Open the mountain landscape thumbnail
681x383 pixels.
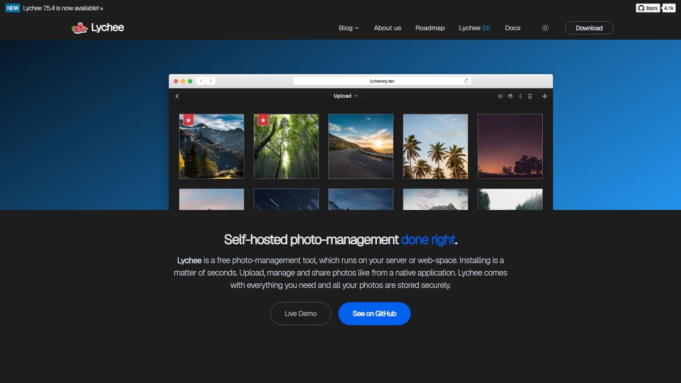click(211, 146)
